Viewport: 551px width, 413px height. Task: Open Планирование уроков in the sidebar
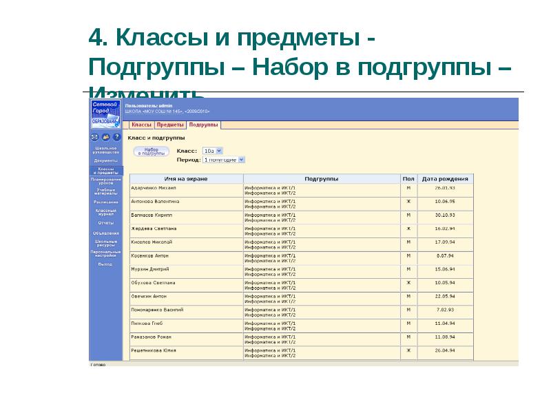(106, 181)
